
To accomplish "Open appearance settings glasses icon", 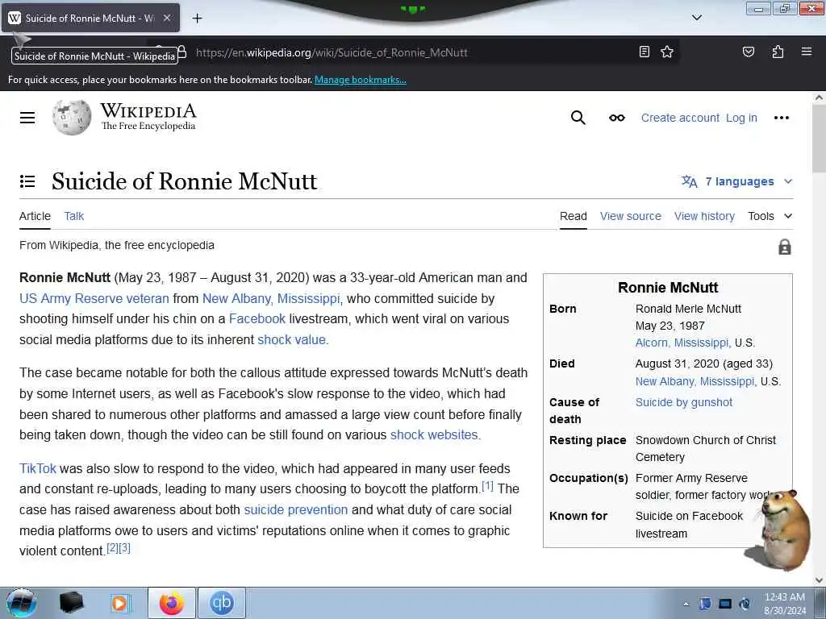I will pyautogui.click(x=617, y=118).
